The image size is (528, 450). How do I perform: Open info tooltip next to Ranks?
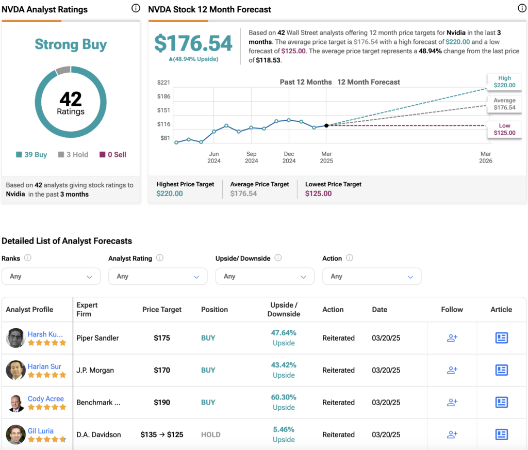[x=28, y=258]
